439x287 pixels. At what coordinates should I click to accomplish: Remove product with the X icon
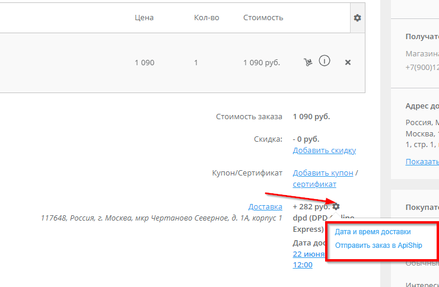click(x=348, y=62)
